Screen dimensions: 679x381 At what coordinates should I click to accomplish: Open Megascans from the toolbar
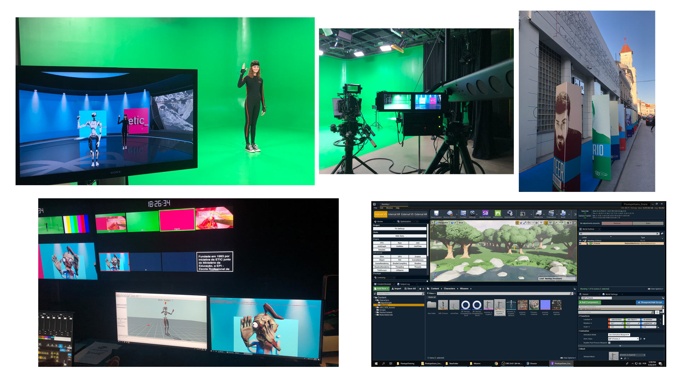pos(498,214)
